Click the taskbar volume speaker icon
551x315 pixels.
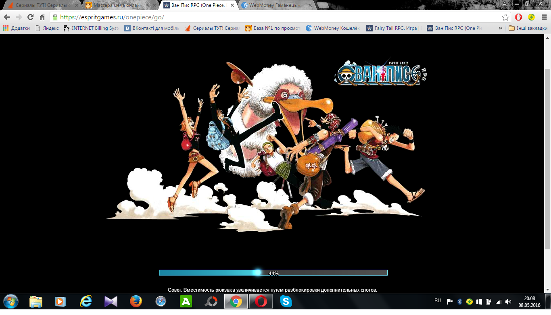[508, 302]
